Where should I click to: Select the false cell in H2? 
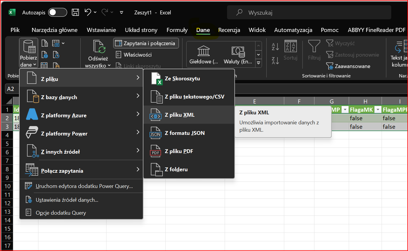click(365, 118)
